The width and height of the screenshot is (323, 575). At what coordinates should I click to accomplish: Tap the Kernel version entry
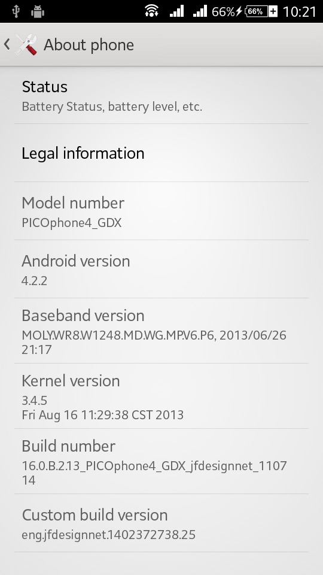[x=161, y=396]
